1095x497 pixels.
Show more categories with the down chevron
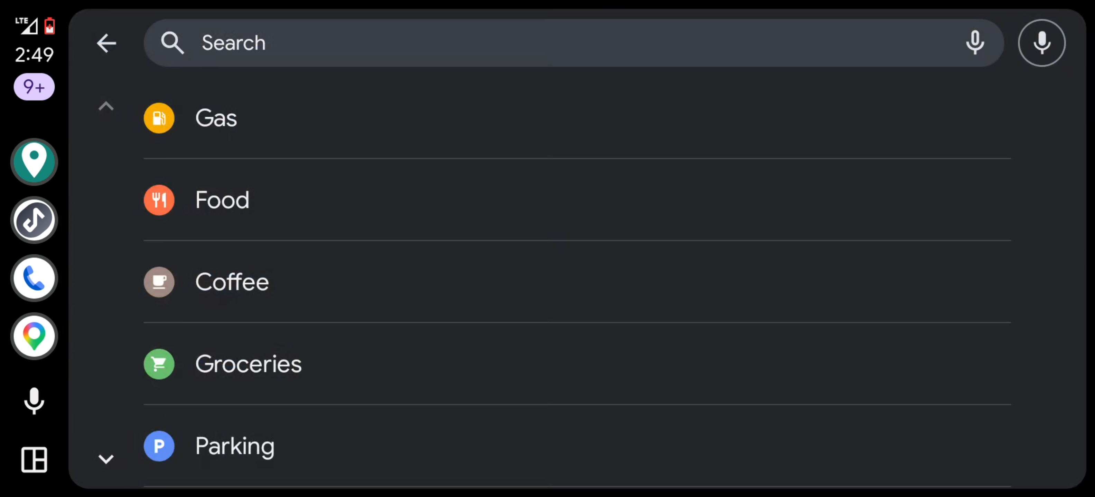(x=106, y=459)
